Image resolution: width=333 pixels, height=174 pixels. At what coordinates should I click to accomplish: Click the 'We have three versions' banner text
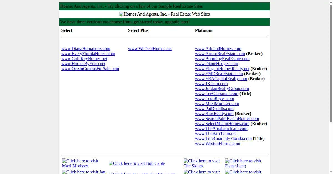click(x=125, y=22)
